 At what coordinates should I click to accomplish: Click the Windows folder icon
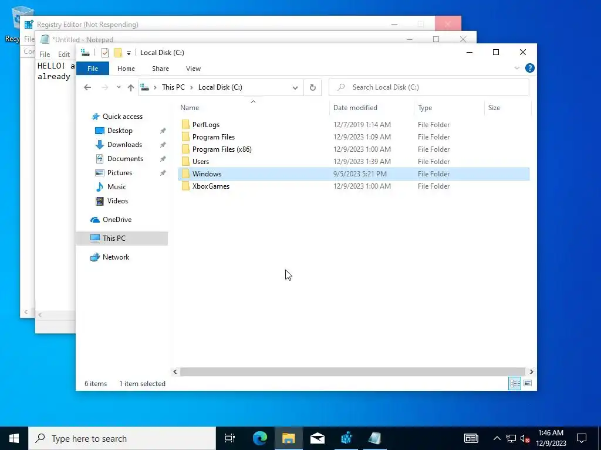185,173
